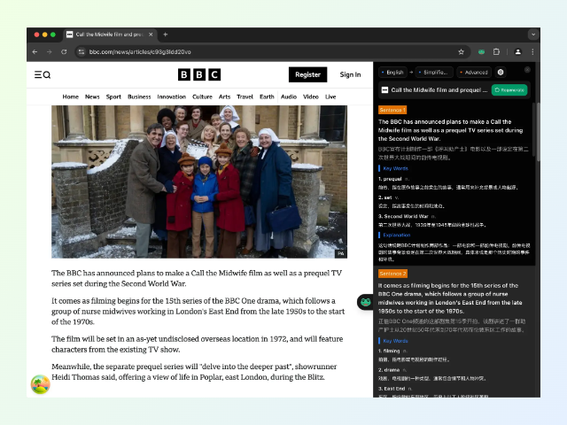The height and width of the screenshot is (425, 567).
Task: Click the Explanation heading in Sentence 1
Action: [x=396, y=235]
